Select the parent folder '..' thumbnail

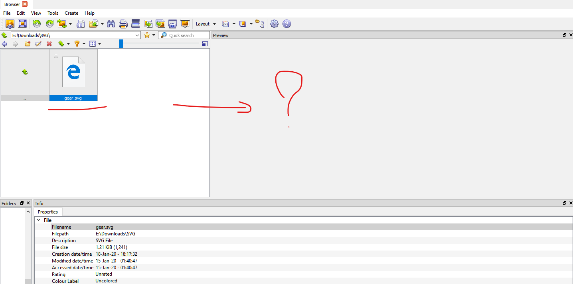[x=25, y=75]
